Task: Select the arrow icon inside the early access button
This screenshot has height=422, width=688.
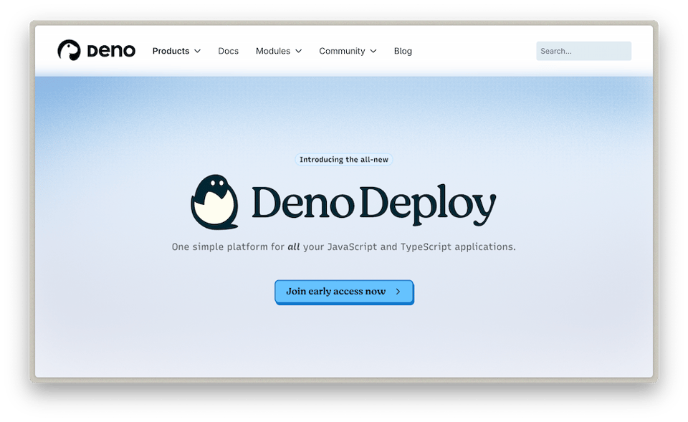Action: (397, 292)
